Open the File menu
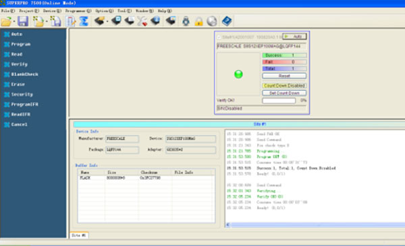Image resolution: width=405 pixels, height=246 pixels. (x=8, y=11)
